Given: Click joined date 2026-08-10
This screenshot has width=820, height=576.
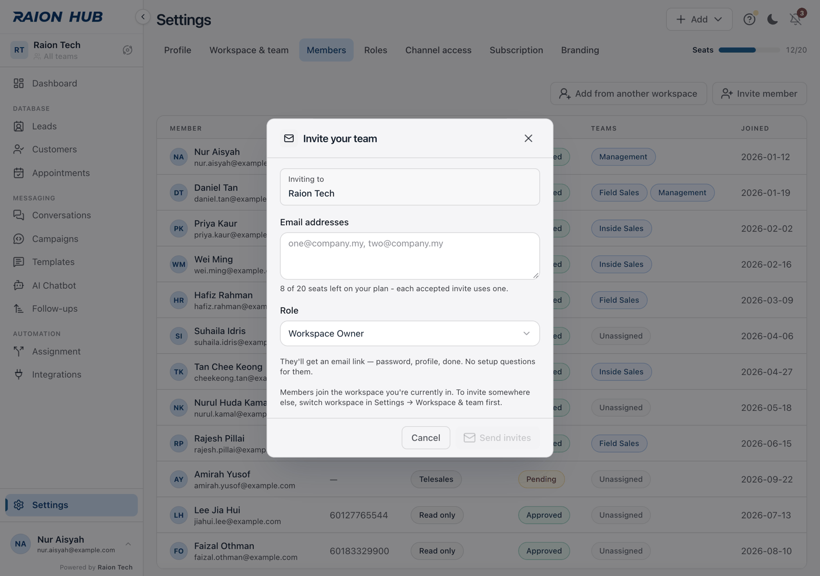Looking at the screenshot, I should click(767, 551).
